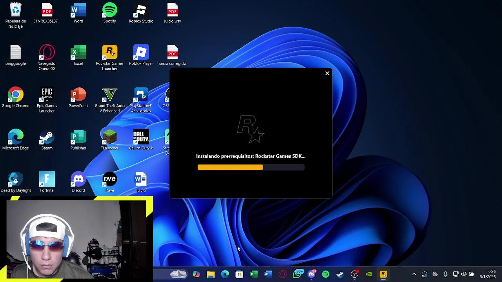
Task: Open Spotify from the taskbar
Action: (x=326, y=274)
